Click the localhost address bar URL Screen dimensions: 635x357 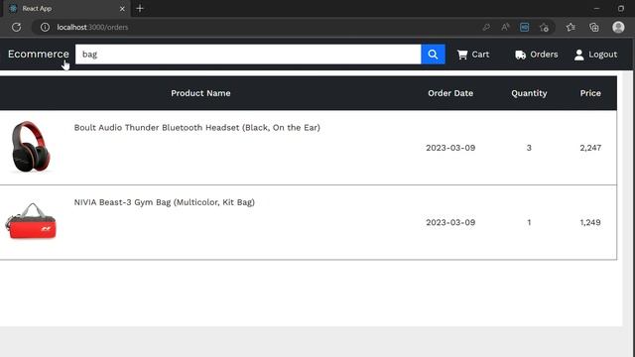click(92, 27)
